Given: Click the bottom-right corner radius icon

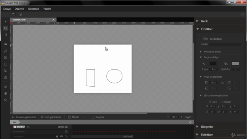Looking at the screenshot, I should point(229,88).
